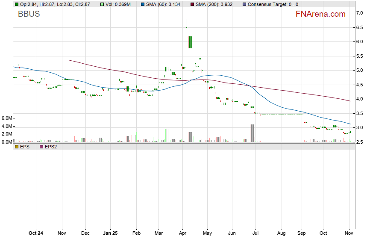
Task: Select the Jul marker on the time axis
Action: coord(255,233)
